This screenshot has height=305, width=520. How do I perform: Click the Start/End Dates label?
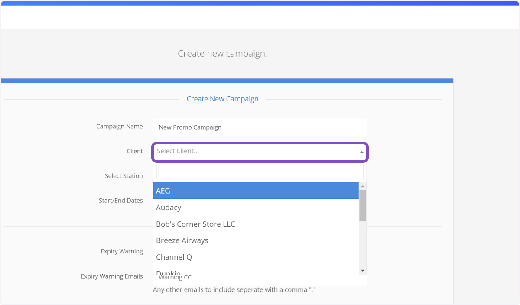pyautogui.click(x=120, y=201)
